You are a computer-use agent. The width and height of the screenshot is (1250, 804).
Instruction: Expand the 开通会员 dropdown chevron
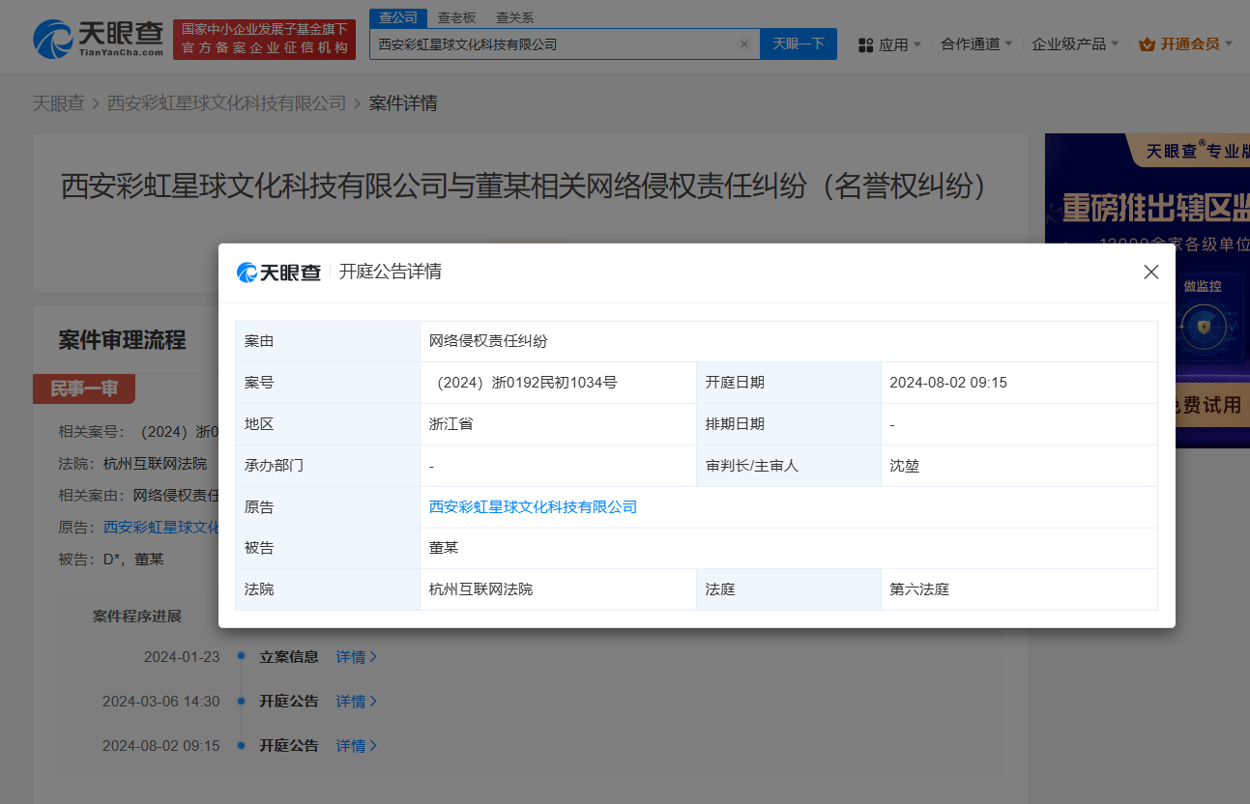pos(1230,44)
